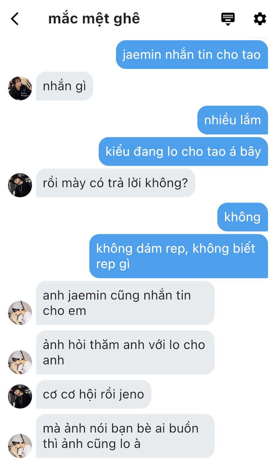Select the 'jaemin nhắn tin cho tao' bubble
Screen dimensions: 276x463
tap(192, 54)
